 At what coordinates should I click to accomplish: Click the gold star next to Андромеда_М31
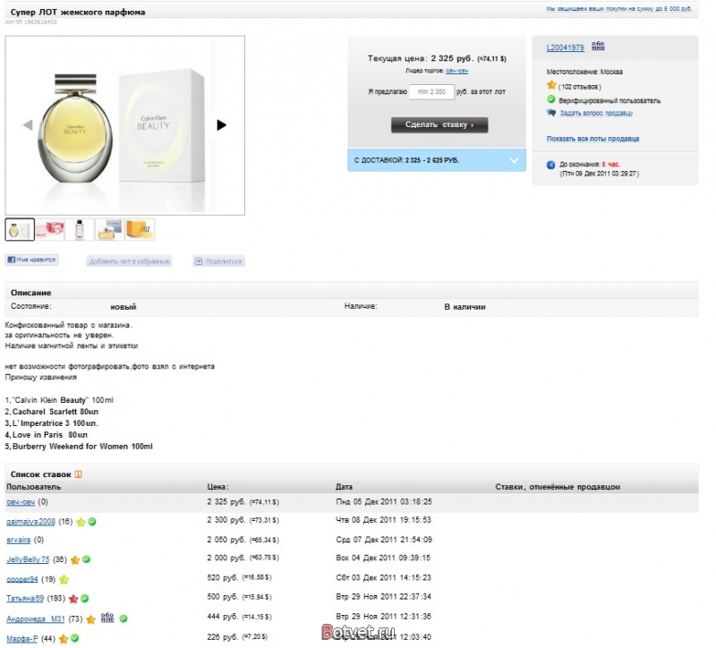[90, 619]
